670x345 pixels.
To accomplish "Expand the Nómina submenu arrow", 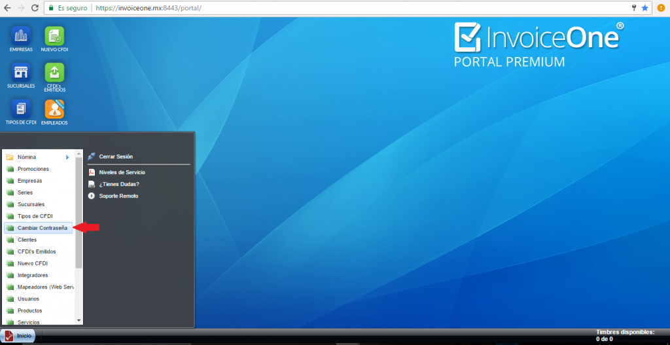I will (67, 157).
